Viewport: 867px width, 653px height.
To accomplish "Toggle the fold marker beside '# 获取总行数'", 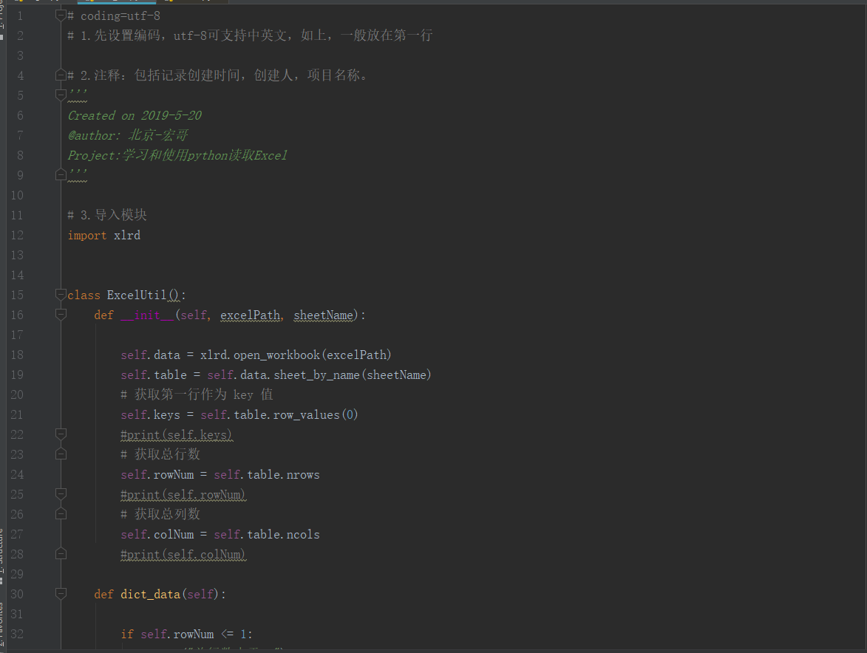I will pos(61,454).
